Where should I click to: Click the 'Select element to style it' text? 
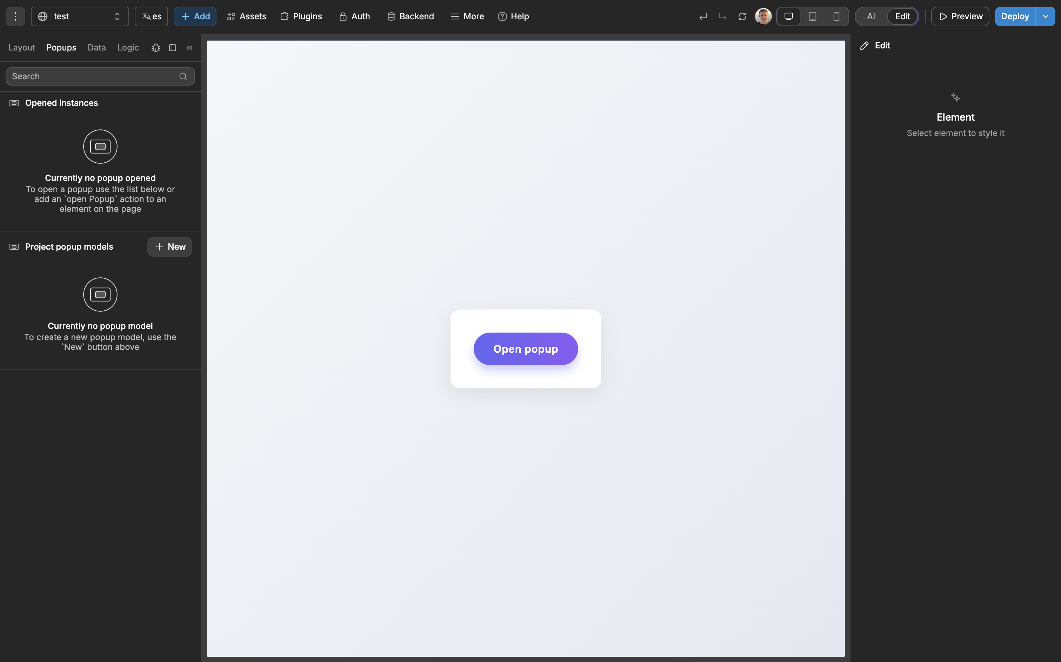pyautogui.click(x=955, y=133)
